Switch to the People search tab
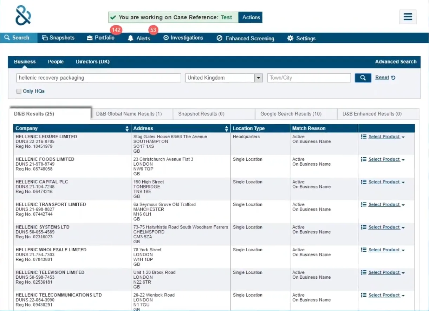This screenshot has height=311, width=429. pyautogui.click(x=56, y=62)
